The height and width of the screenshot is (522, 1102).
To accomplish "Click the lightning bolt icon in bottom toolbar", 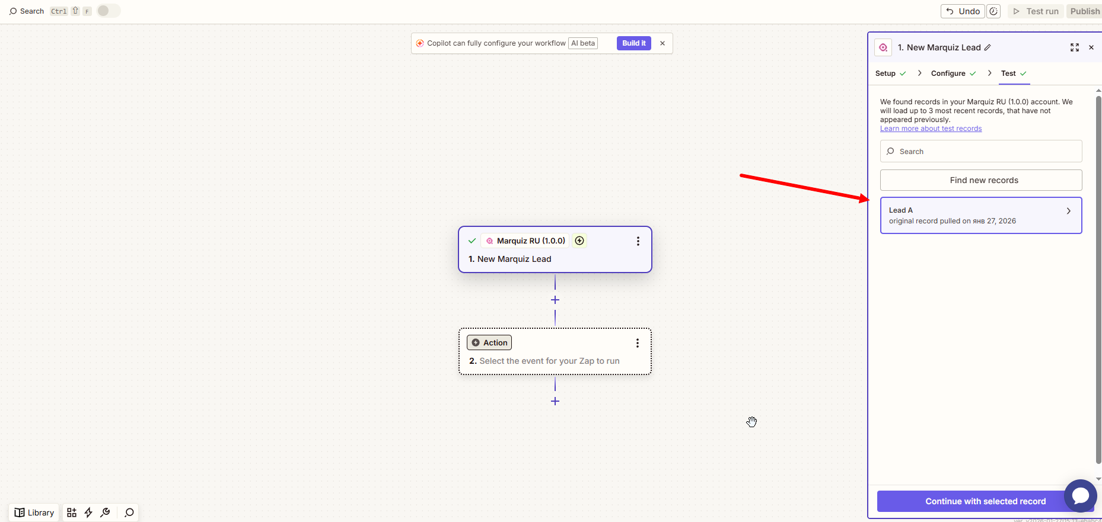I will 88,513.
